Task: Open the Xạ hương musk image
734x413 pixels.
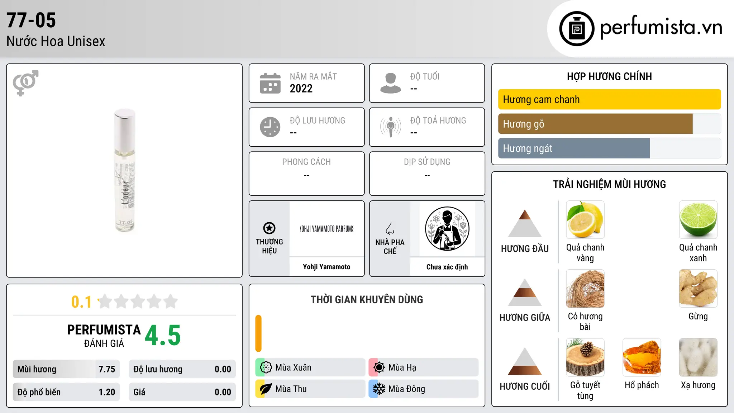Action: [698, 357]
